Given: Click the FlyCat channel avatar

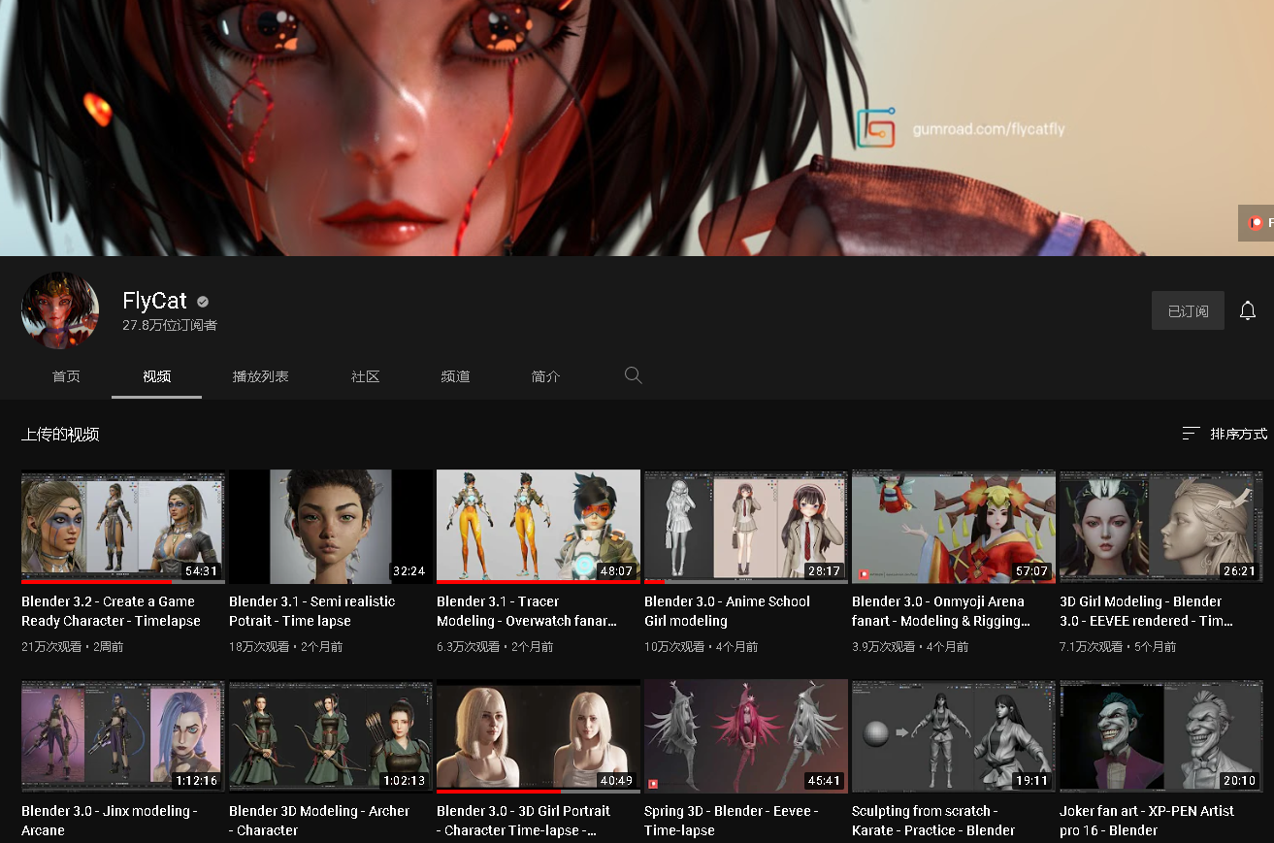Looking at the screenshot, I should click(60, 310).
